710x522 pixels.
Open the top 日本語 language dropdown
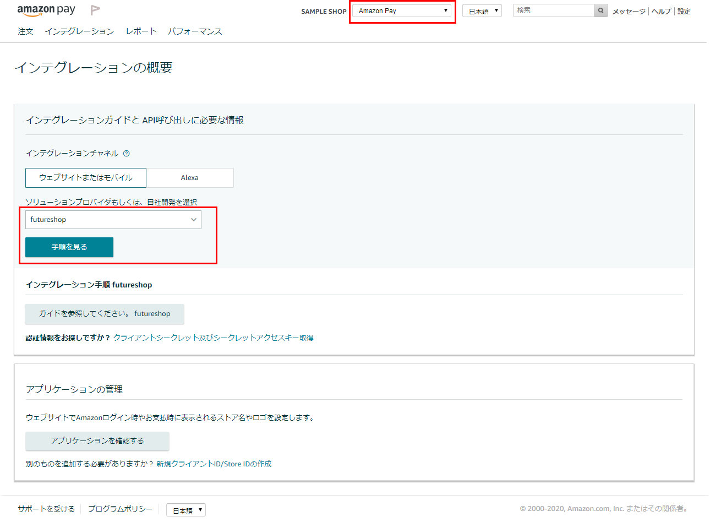482,10
